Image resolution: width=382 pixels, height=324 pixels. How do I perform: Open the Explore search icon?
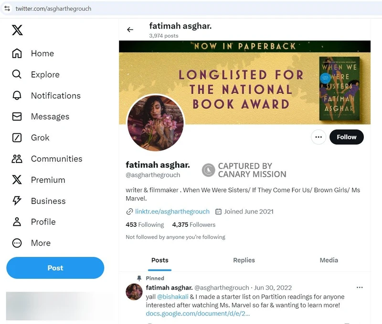click(x=17, y=74)
